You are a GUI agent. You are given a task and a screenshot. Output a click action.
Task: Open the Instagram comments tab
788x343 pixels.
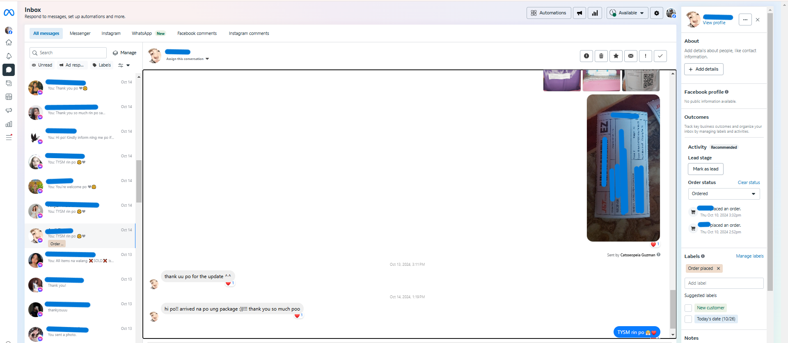pos(249,34)
